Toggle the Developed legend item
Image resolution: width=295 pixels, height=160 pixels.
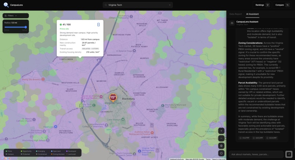point(71,151)
